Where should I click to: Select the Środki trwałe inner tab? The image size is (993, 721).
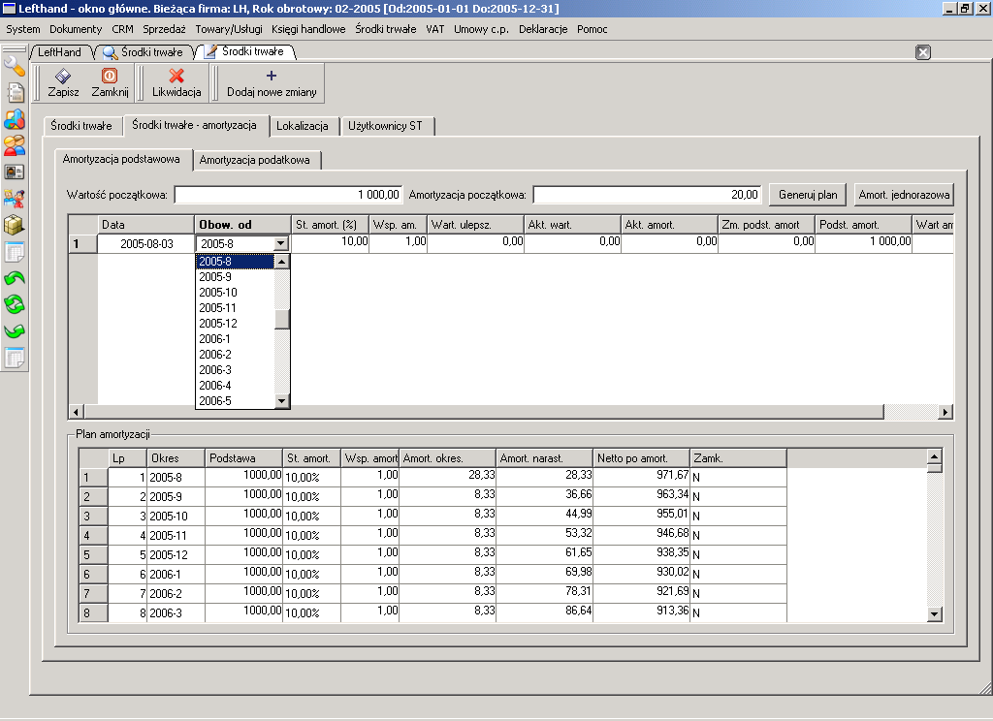[81, 126]
